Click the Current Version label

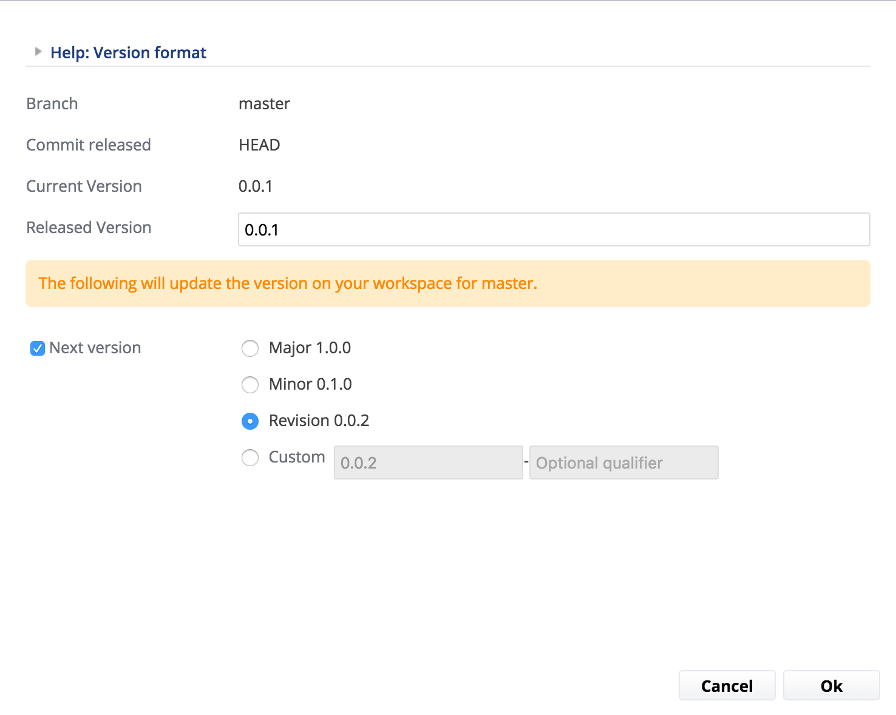(84, 186)
